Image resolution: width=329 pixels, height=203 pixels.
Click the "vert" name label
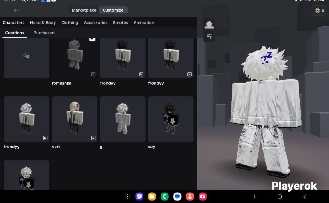point(56,147)
